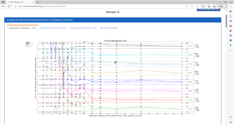234x125 pixels.
Task: Open the shopping tag sidebar icon
Action: [231, 21]
